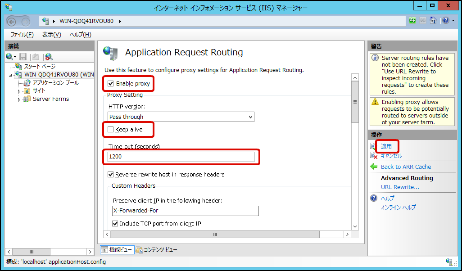Click the configuration status icon in status bar
The image size is (462, 271).
coord(449,262)
